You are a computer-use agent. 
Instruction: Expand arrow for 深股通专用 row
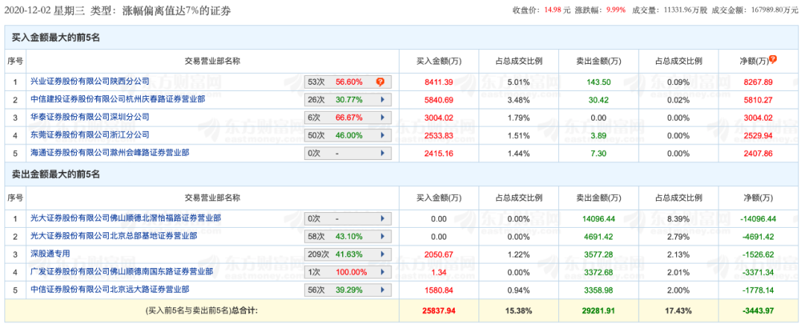(383, 255)
